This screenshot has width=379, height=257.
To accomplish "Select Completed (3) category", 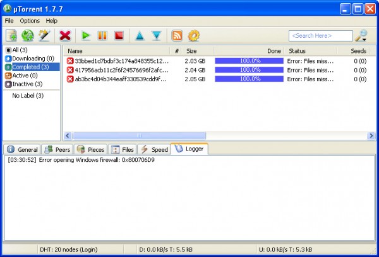I will pos(32,67).
